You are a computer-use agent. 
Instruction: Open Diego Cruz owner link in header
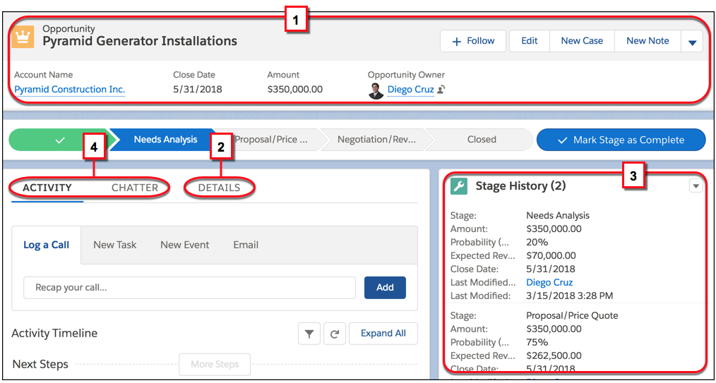tap(410, 90)
